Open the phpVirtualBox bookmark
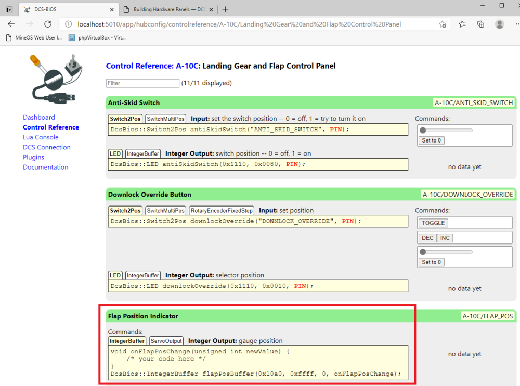Viewport: 520px width, 386px height. click(x=97, y=38)
